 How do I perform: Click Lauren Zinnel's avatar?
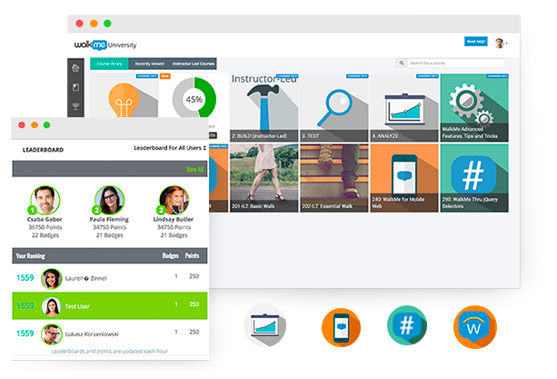52,278
